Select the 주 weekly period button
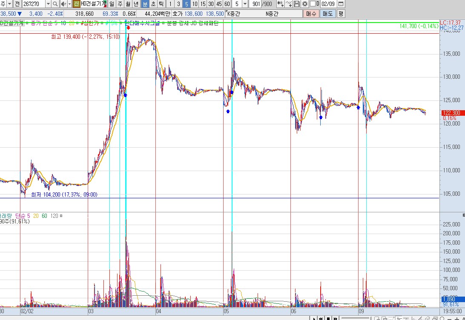Image resolution: width=465 pixels, height=320 pixels. [120, 4]
